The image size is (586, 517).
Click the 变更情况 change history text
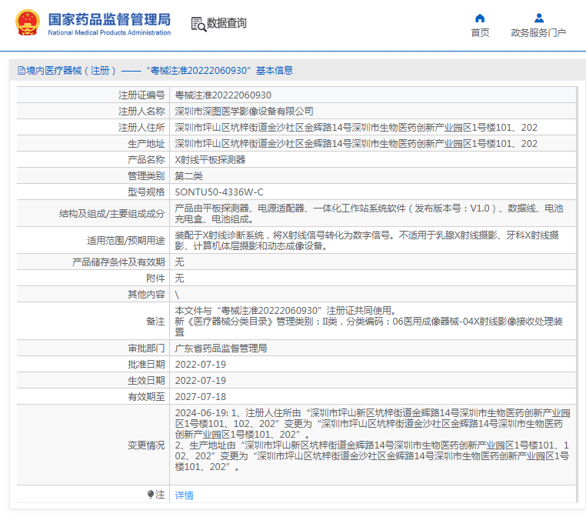point(373,439)
